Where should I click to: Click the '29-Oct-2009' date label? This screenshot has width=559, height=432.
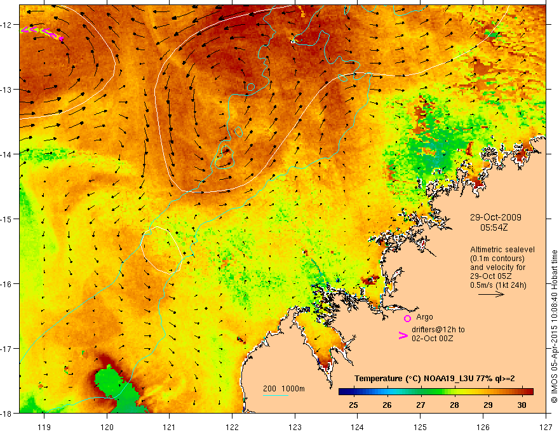click(495, 217)
